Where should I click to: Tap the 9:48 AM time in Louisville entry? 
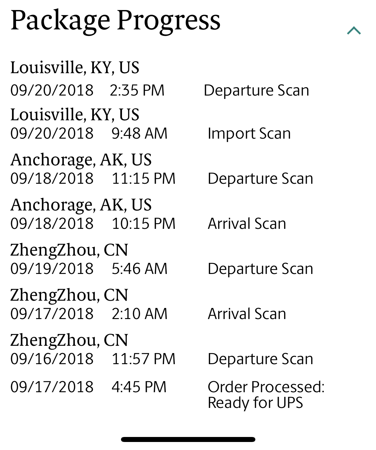click(139, 133)
